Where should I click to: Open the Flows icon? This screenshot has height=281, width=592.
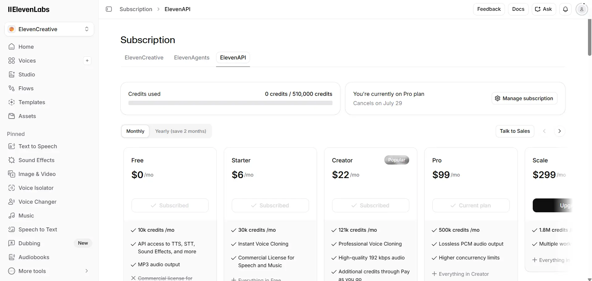pos(12,88)
